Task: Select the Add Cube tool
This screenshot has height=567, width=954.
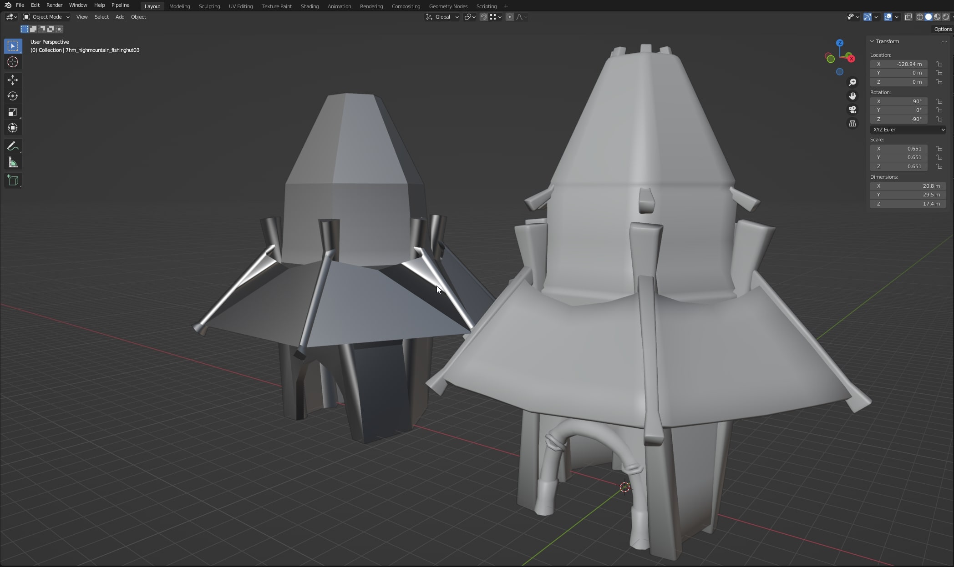Action: point(13,181)
